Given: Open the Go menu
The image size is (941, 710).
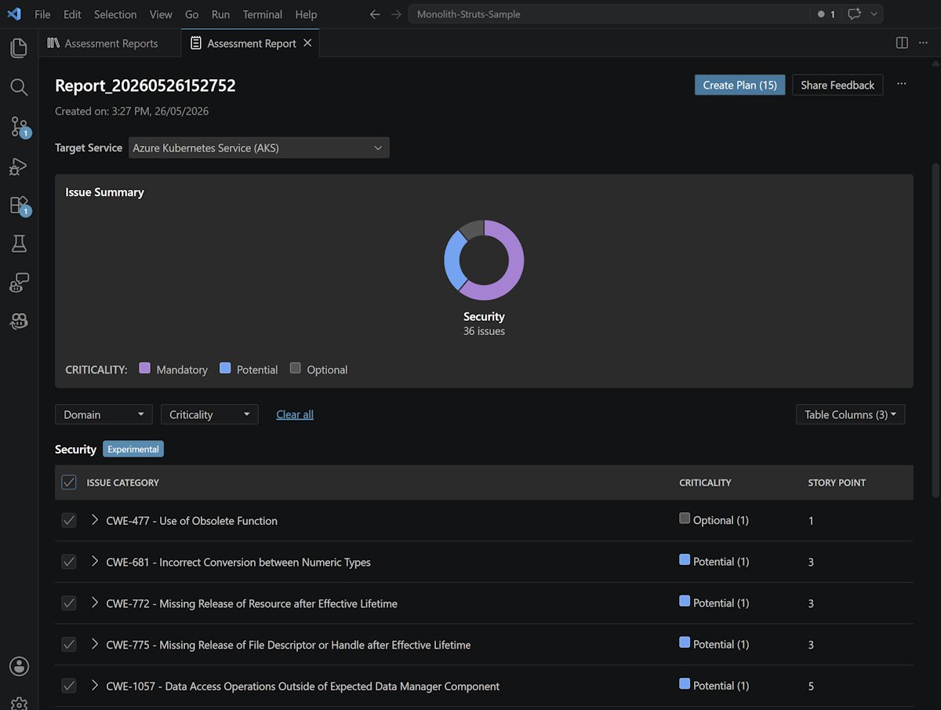Looking at the screenshot, I should coord(192,14).
